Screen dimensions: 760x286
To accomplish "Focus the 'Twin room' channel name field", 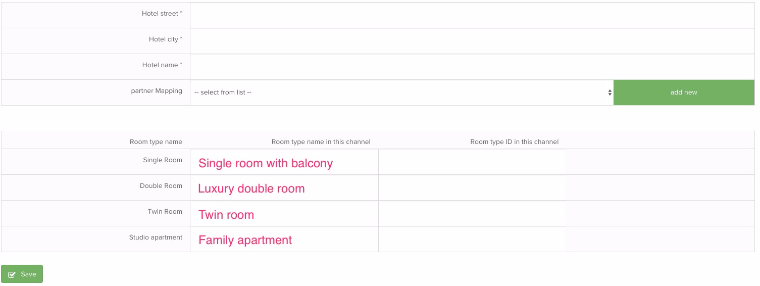I will [x=284, y=214].
